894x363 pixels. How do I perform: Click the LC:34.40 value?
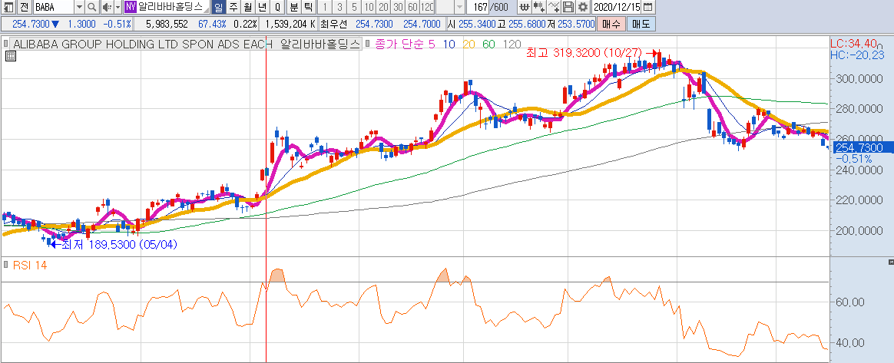(853, 43)
